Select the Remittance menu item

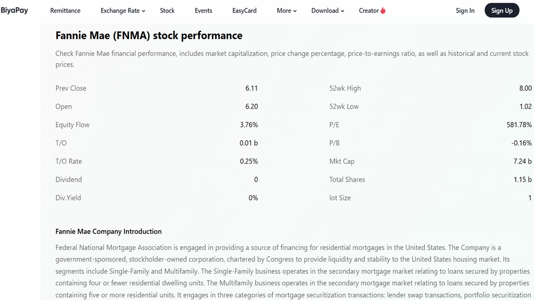pos(65,10)
